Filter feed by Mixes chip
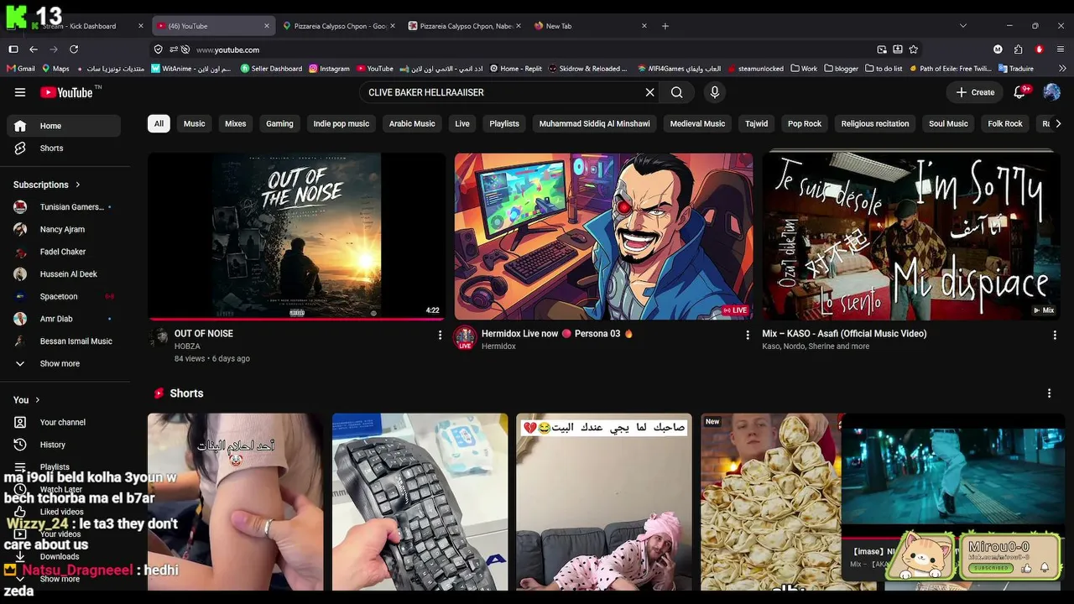Screen dimensions: 1074x604 (x=236, y=123)
